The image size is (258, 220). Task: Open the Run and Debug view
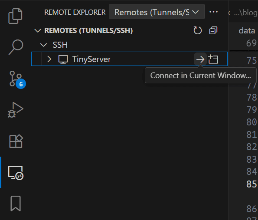coord(16,110)
